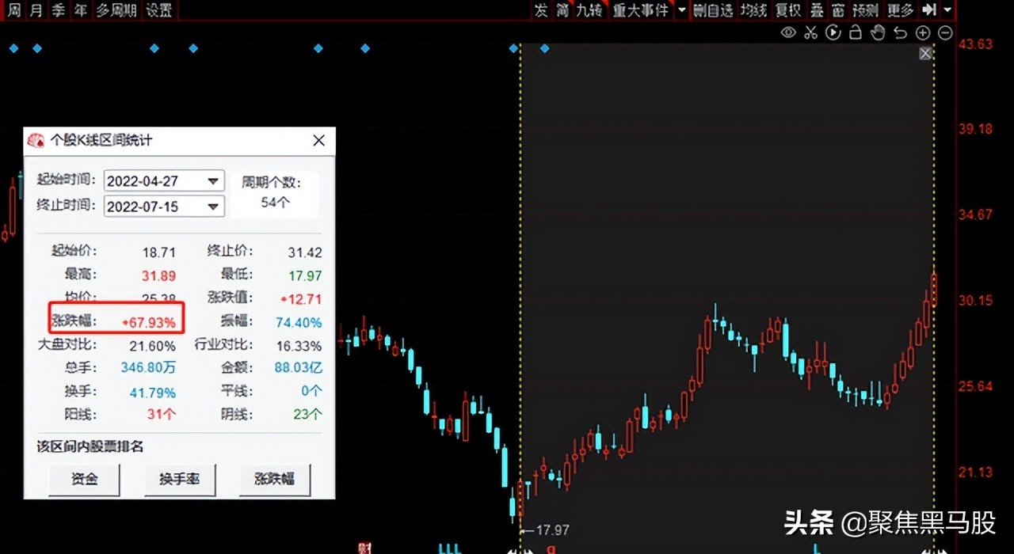Image resolution: width=1014 pixels, height=554 pixels.
Task: Zoom out using the minus icon
Action: (x=944, y=32)
